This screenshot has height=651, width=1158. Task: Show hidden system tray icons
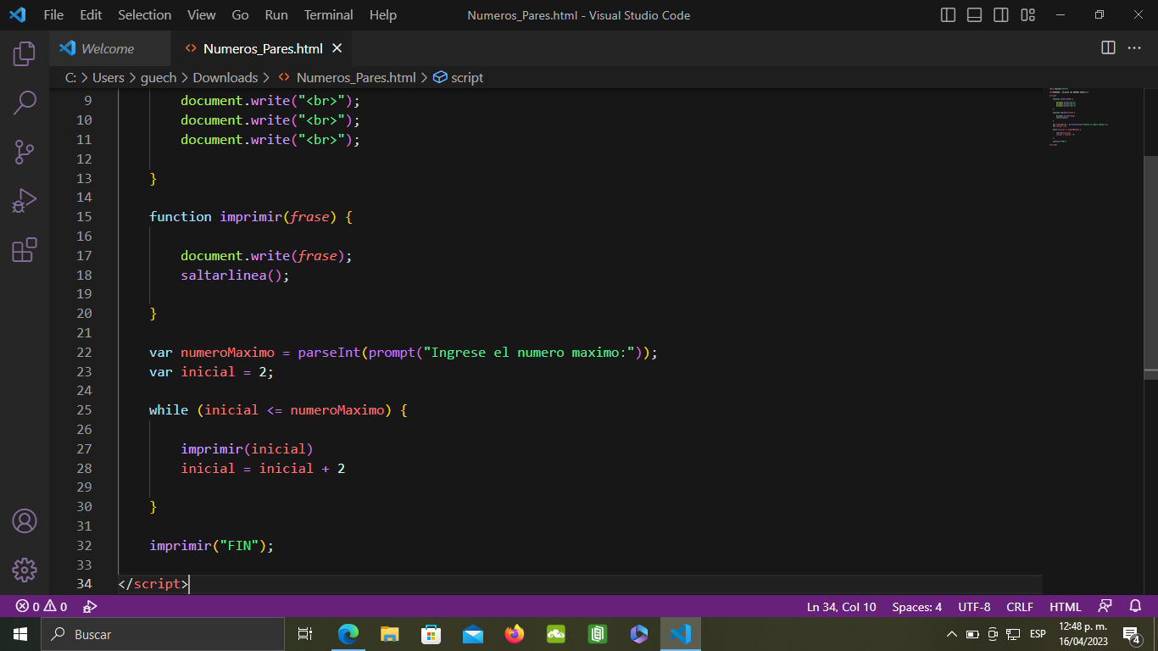tap(952, 634)
